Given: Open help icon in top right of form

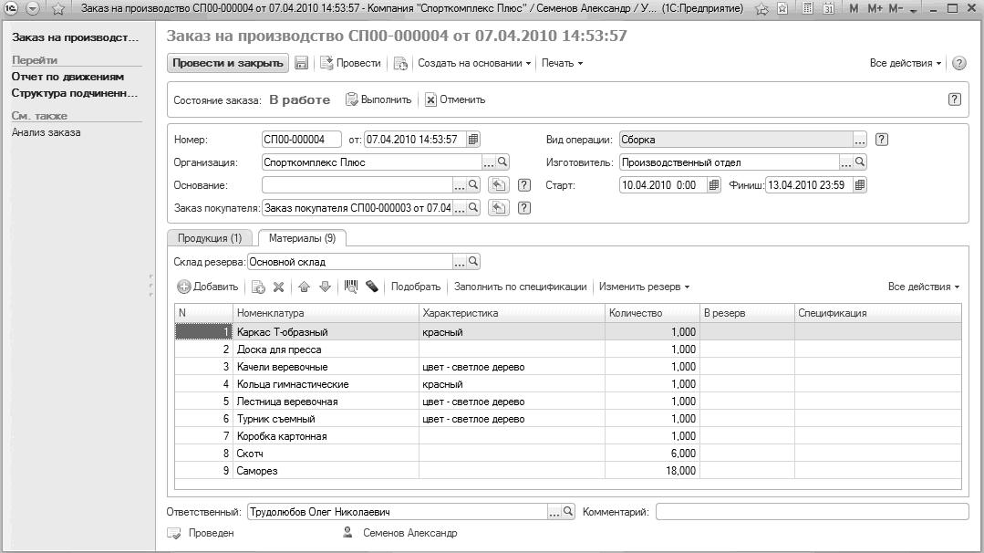Looking at the screenshot, I should 958,64.
